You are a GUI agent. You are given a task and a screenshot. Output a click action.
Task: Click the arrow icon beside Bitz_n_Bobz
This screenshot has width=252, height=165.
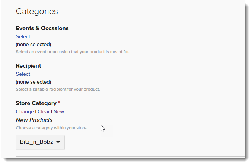pyautogui.click(x=58, y=142)
